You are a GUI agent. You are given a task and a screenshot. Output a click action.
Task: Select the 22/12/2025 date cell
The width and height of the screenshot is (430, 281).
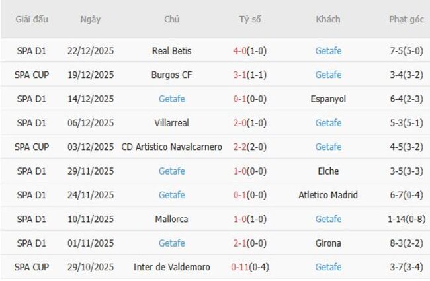(x=91, y=51)
